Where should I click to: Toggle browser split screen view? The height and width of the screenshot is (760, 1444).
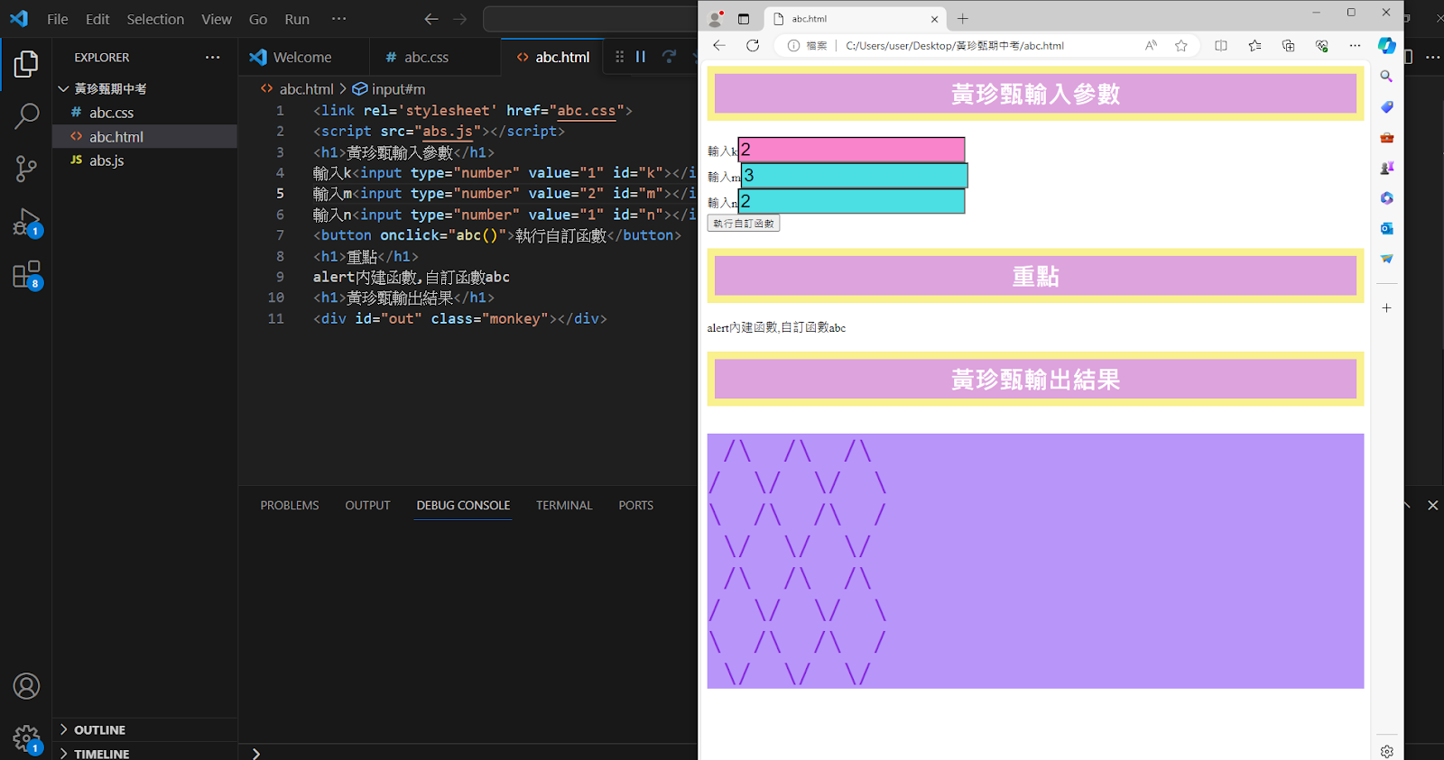point(1221,46)
